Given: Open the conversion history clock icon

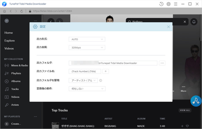Looking at the screenshot, I should click(x=161, y=4).
